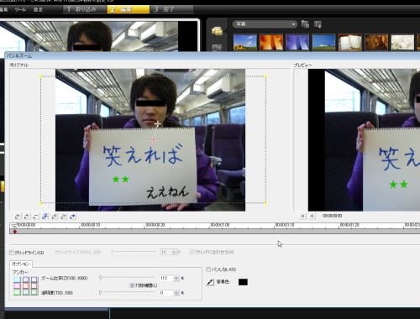The image size is (420, 319).
Task: Enable the グリッドライン checkbox
Action: coord(12,253)
